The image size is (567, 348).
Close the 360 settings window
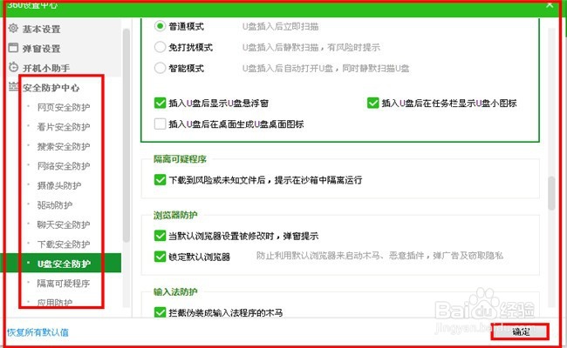[x=550, y=4]
